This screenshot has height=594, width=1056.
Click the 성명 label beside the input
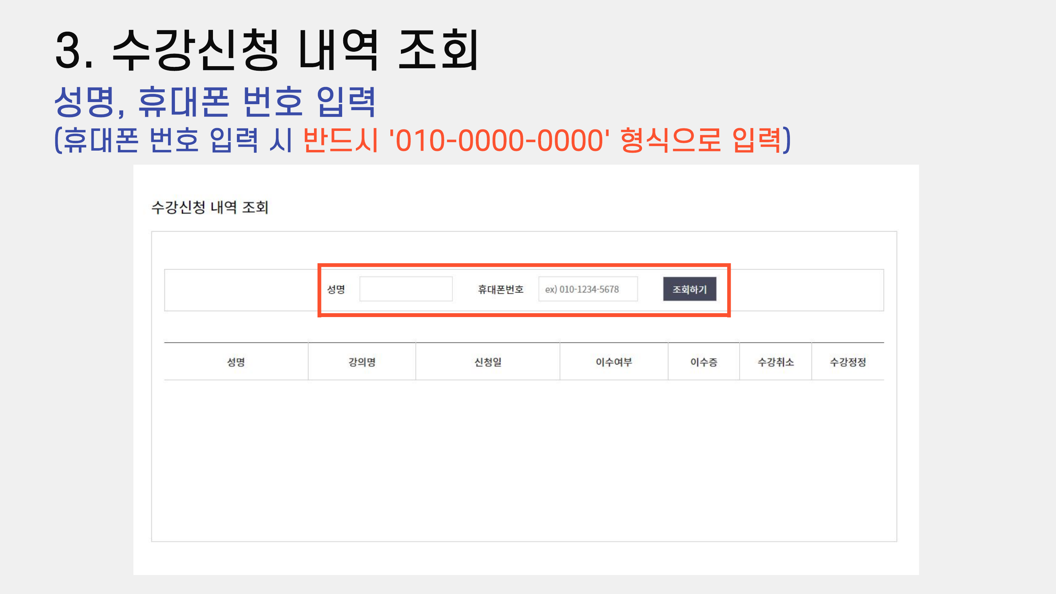[x=336, y=289]
